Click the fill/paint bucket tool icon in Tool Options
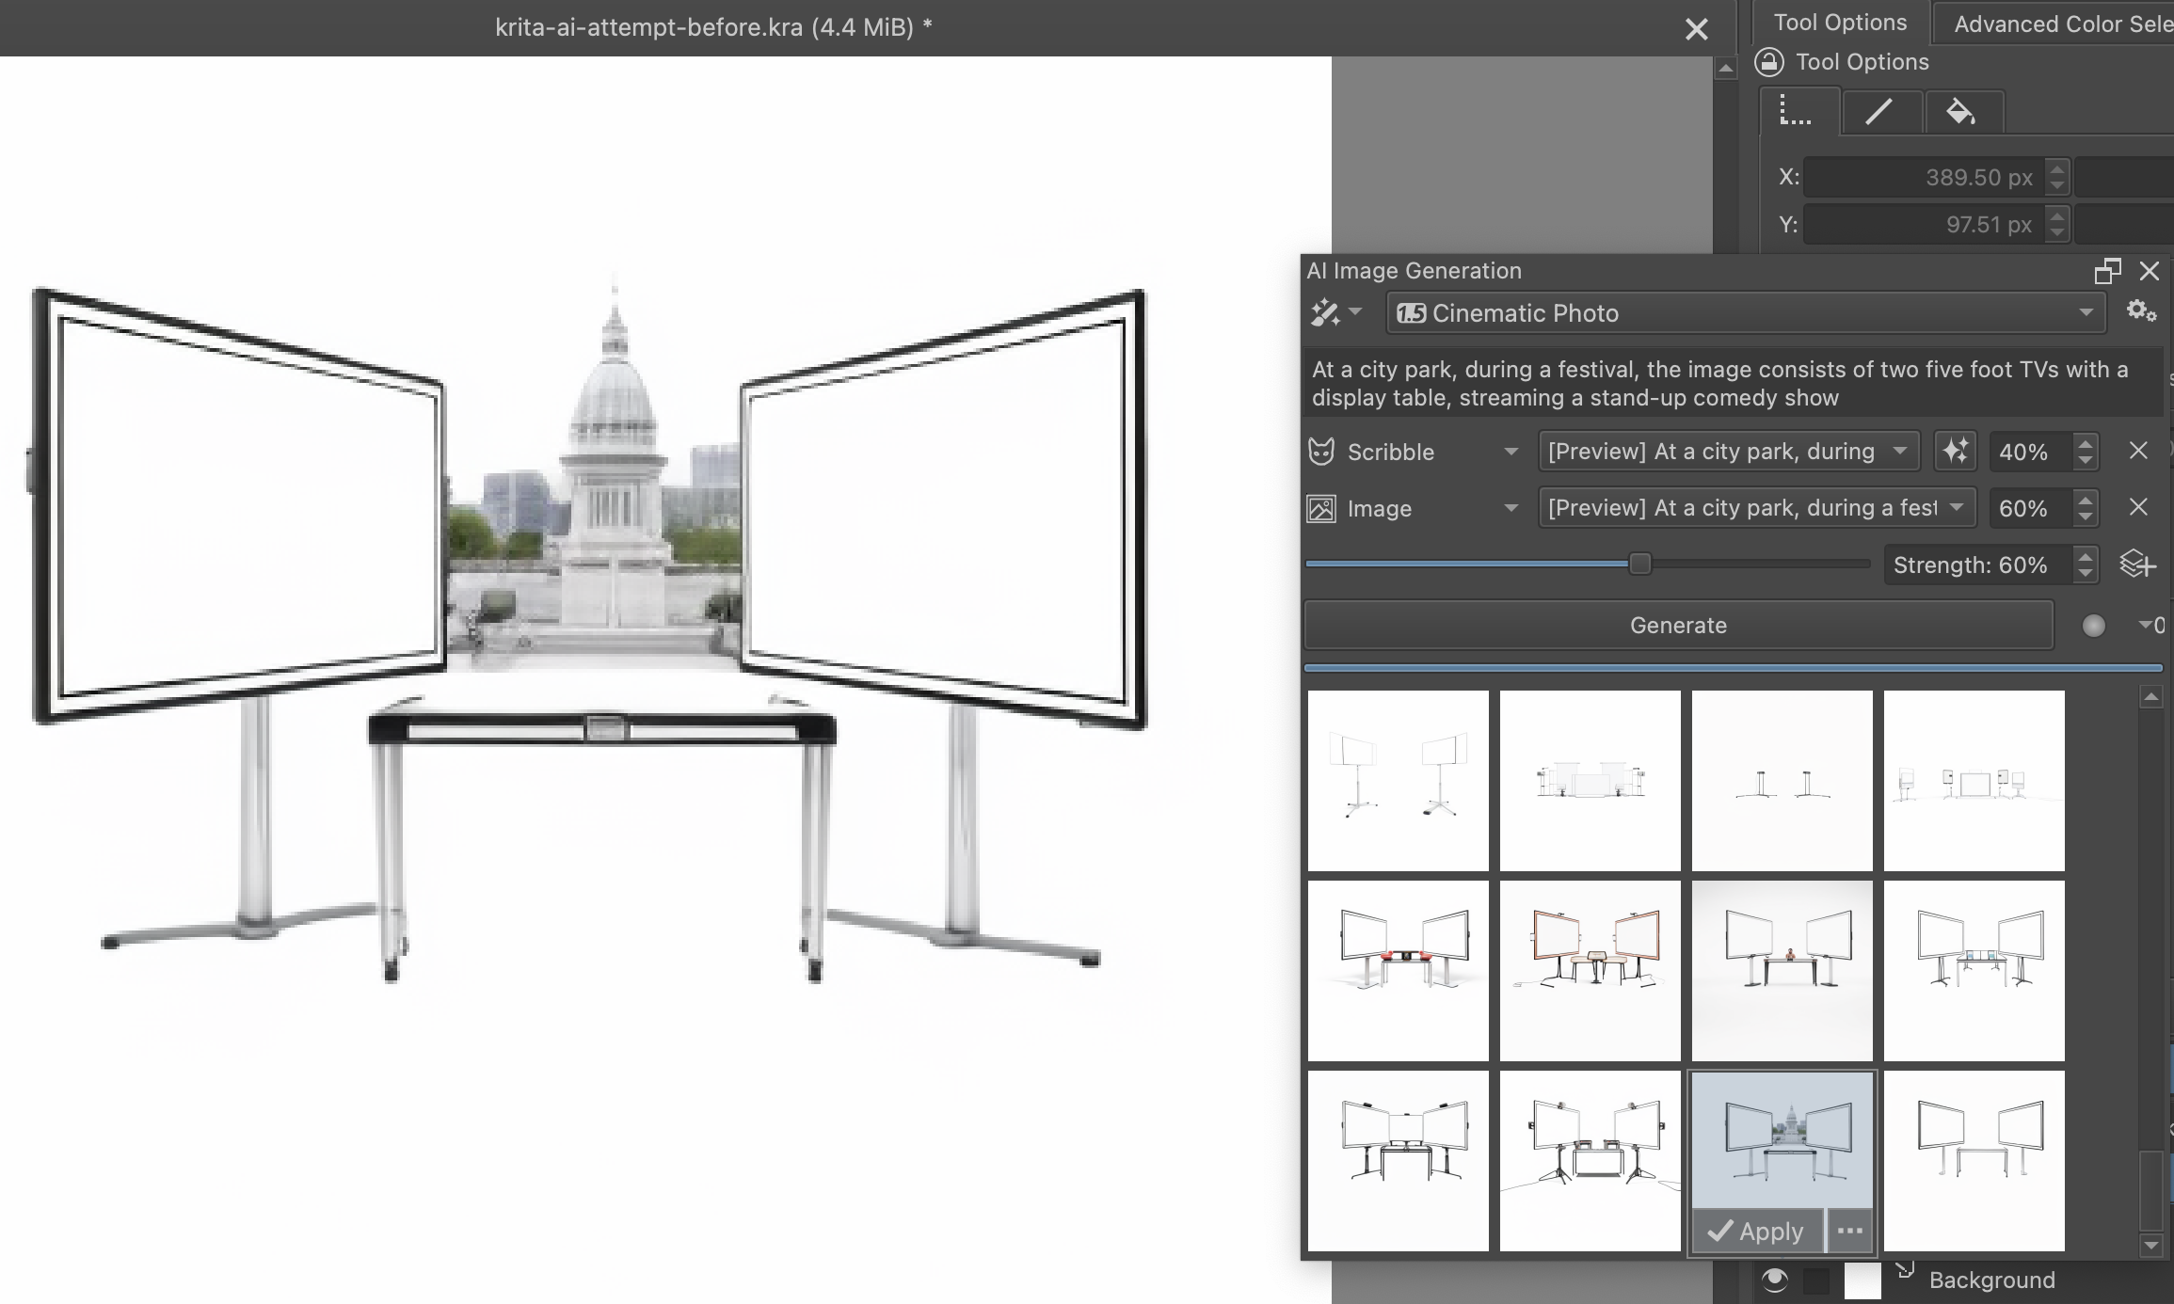 (1961, 110)
